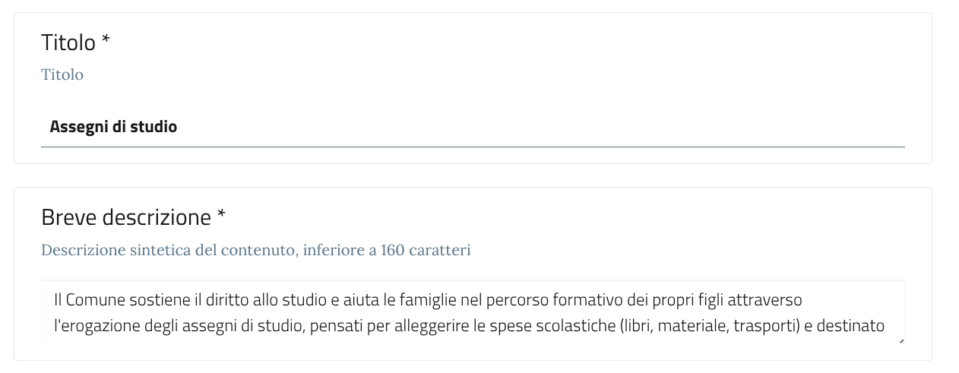Click the asterisk next to Breve descrizione
The image size is (959, 373).
(x=221, y=216)
